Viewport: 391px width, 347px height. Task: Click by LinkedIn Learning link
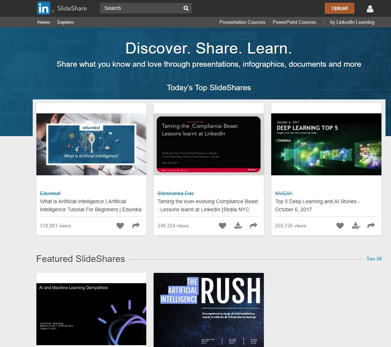point(352,22)
